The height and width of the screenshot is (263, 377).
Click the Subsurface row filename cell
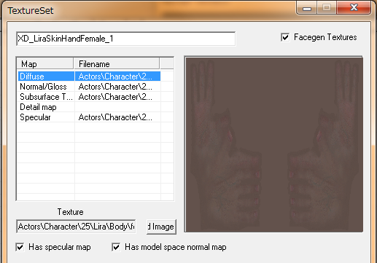click(x=117, y=97)
